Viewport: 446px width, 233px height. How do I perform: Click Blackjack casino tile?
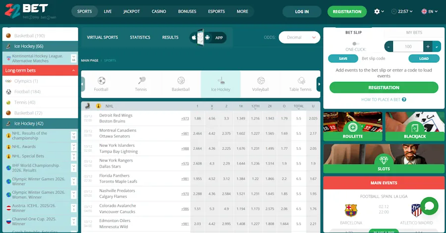coord(415,126)
